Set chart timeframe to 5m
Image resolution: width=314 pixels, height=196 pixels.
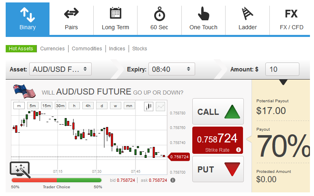33,106
